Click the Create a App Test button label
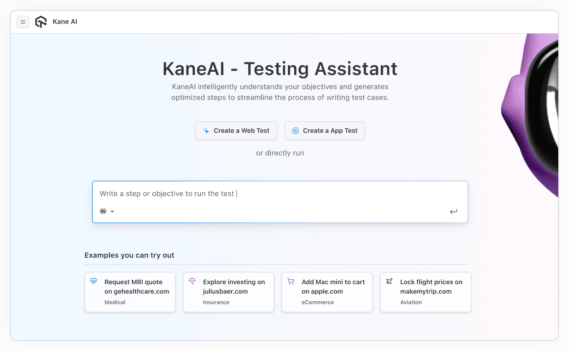 coord(330,131)
